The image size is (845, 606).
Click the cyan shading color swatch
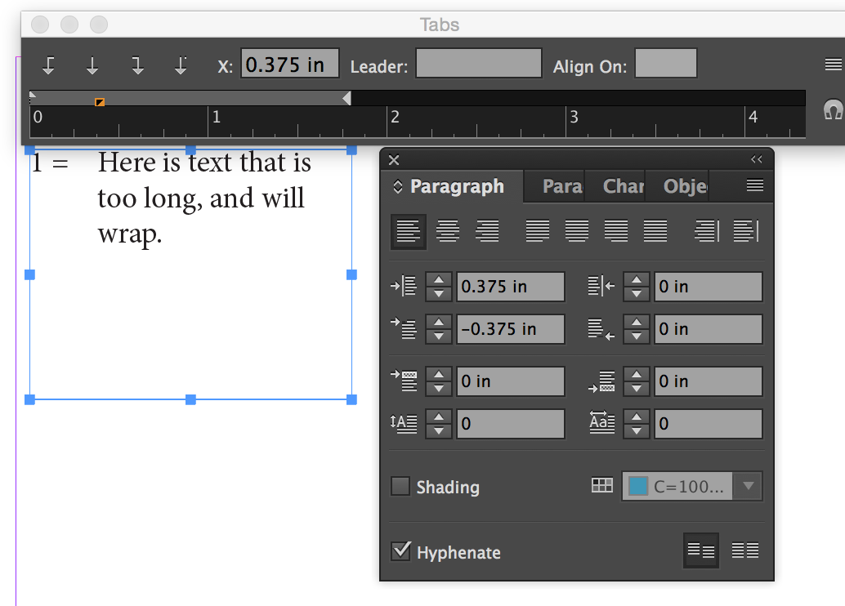[x=639, y=487]
